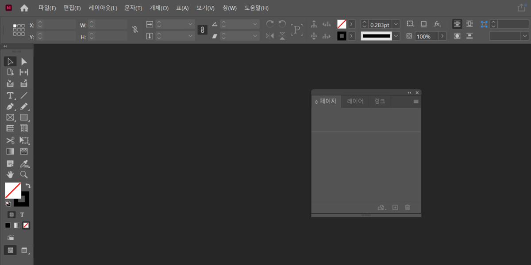Viewport: 531px width, 265px height.
Task: Open the 창(W) menu
Action: click(x=230, y=8)
